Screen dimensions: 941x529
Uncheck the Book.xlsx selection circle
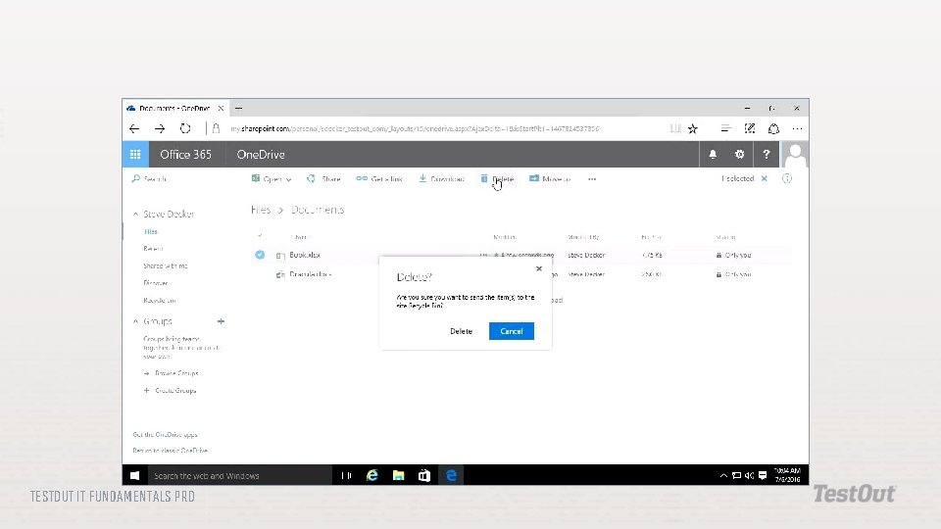pos(260,255)
